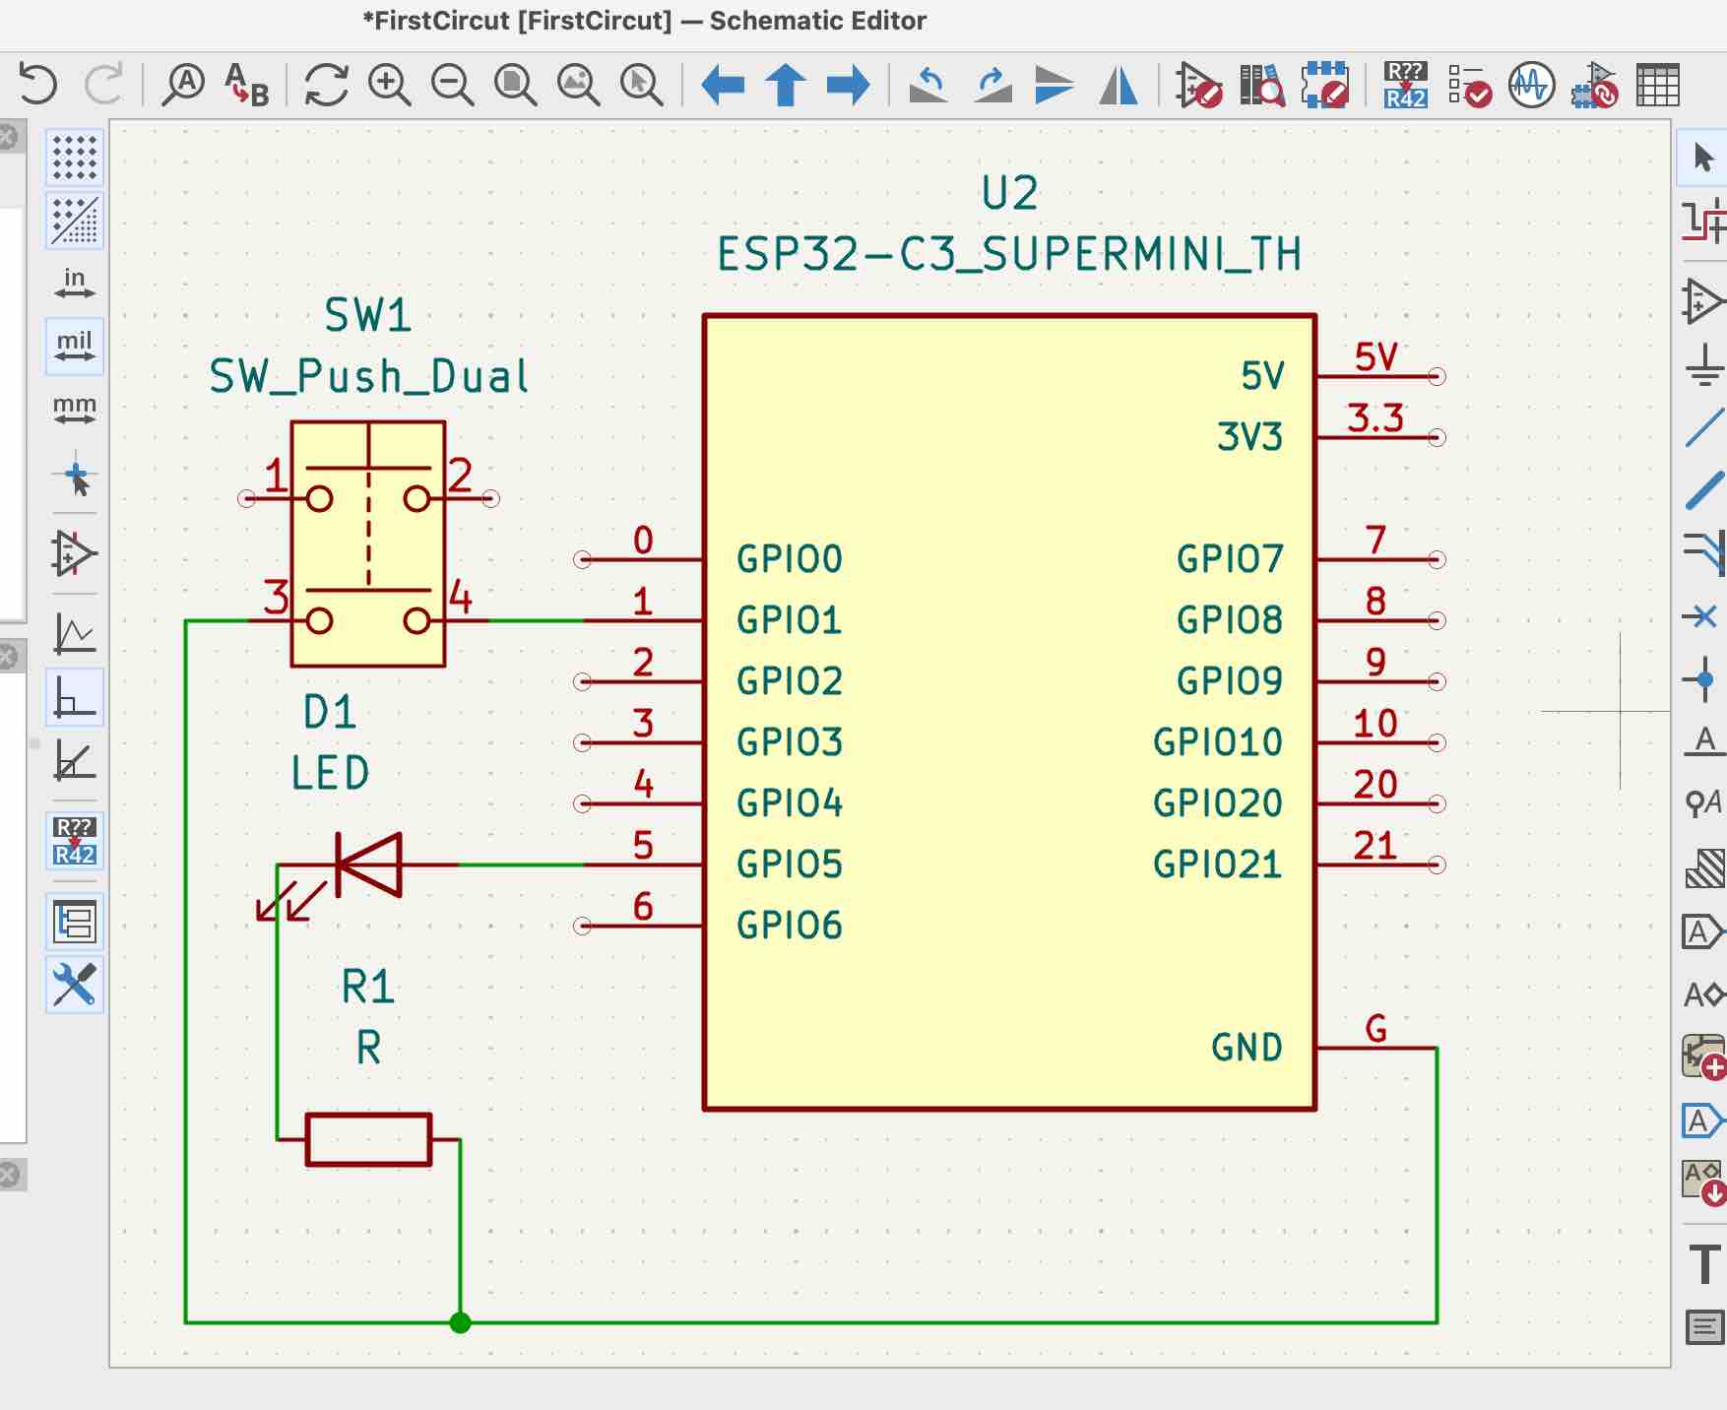This screenshot has width=1727, height=1410.
Task: Open the Find tool
Action: (184, 84)
